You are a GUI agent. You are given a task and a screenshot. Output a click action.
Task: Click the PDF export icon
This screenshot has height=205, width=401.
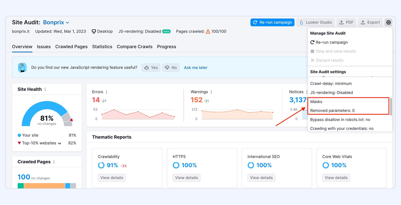341,22
